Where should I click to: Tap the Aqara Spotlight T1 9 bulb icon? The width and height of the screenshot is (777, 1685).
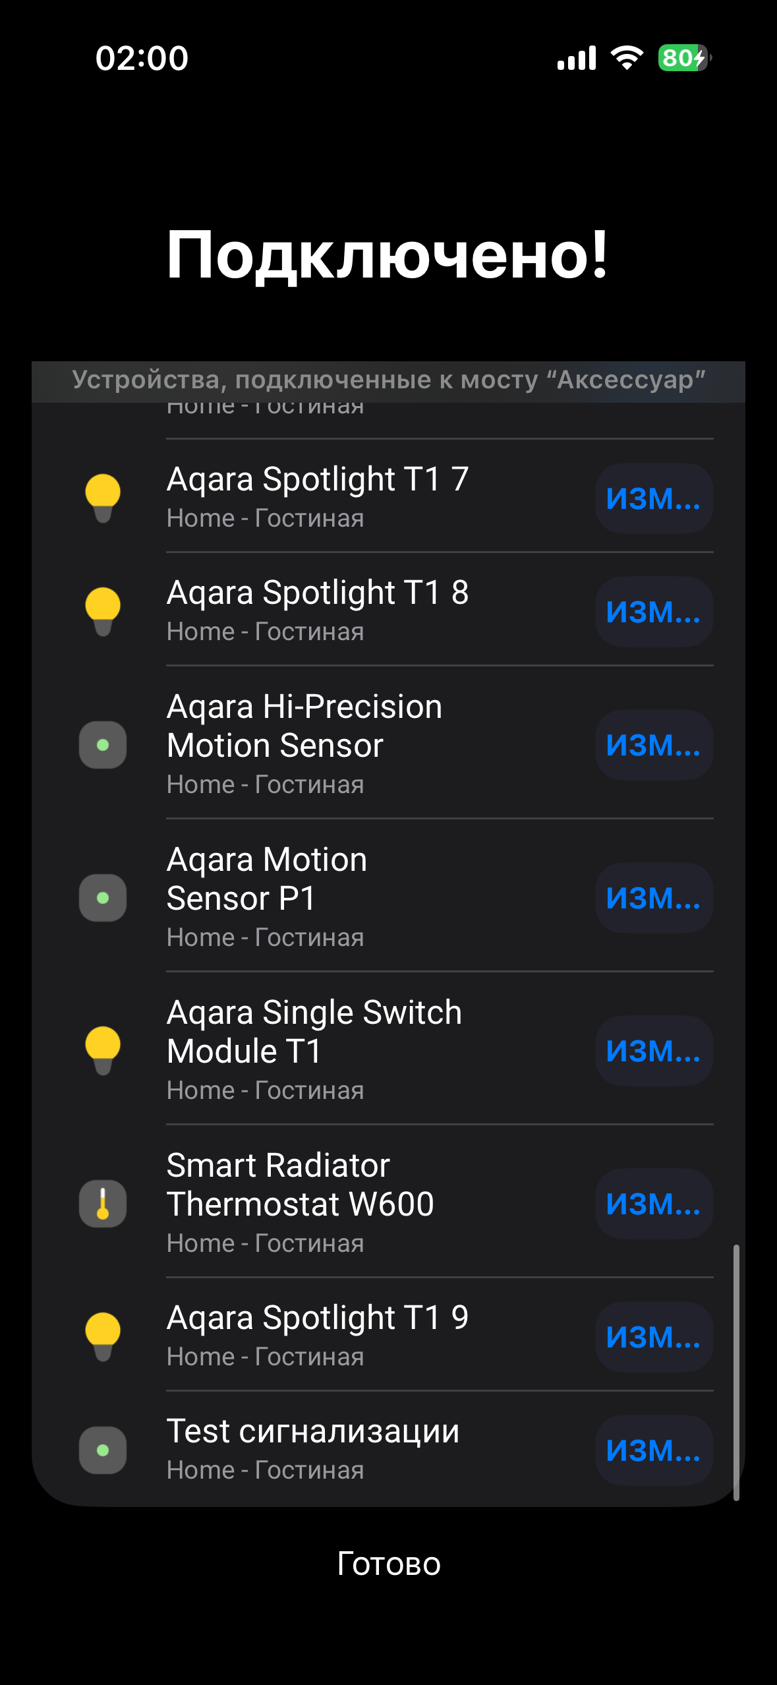coord(103,1336)
